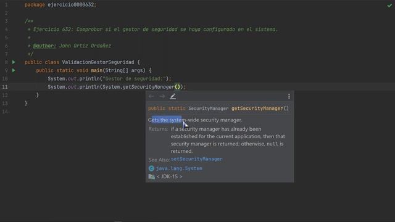Run the ValidacionGestorSeguridad class gutter icon
The height and width of the screenshot is (222, 395).
click(x=14, y=62)
